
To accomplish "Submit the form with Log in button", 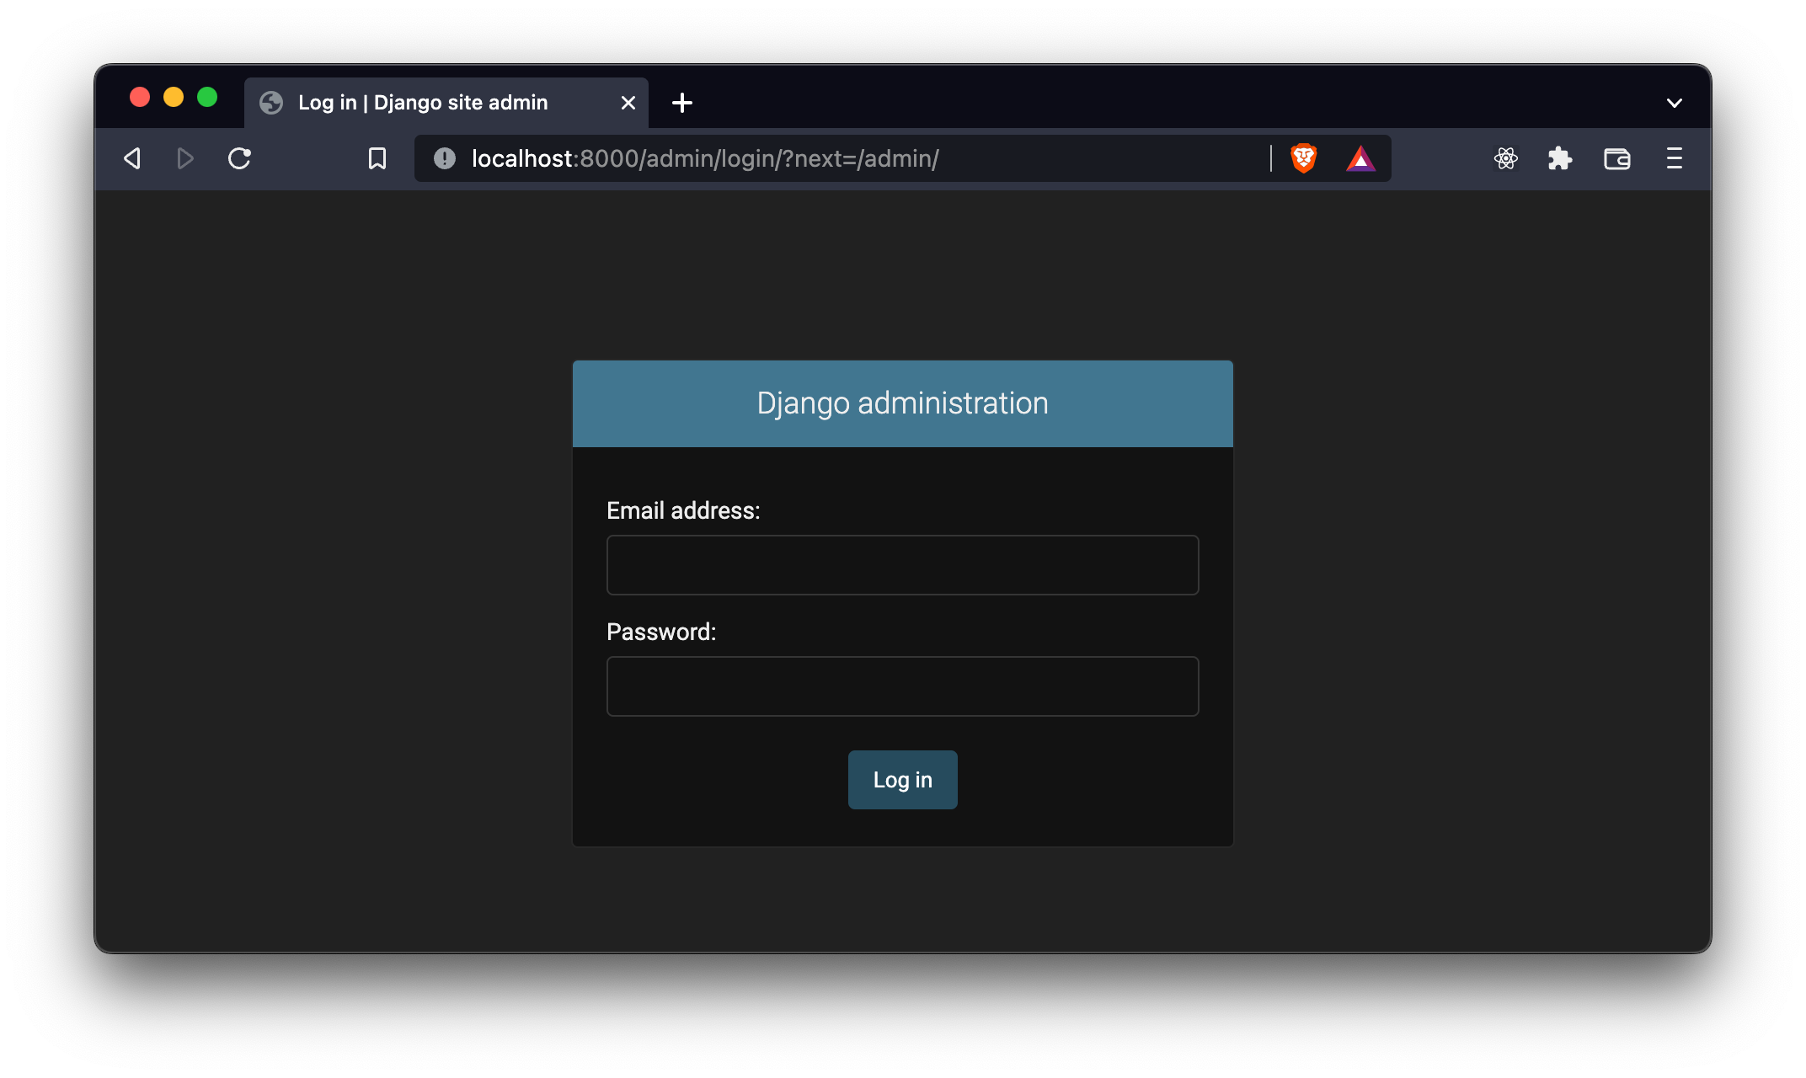I will coord(903,780).
